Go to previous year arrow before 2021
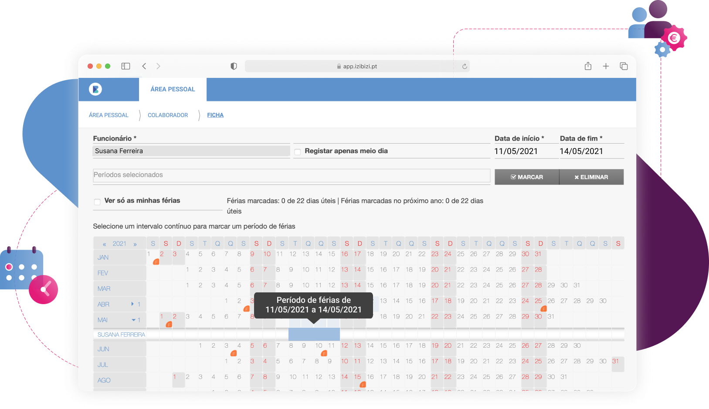The image size is (709, 409). coord(105,244)
